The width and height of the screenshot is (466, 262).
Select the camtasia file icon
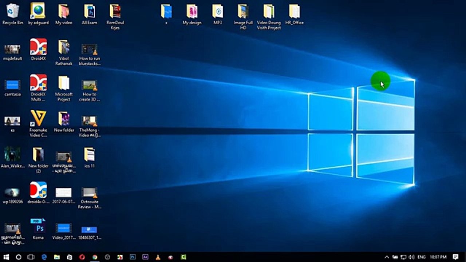tap(13, 88)
